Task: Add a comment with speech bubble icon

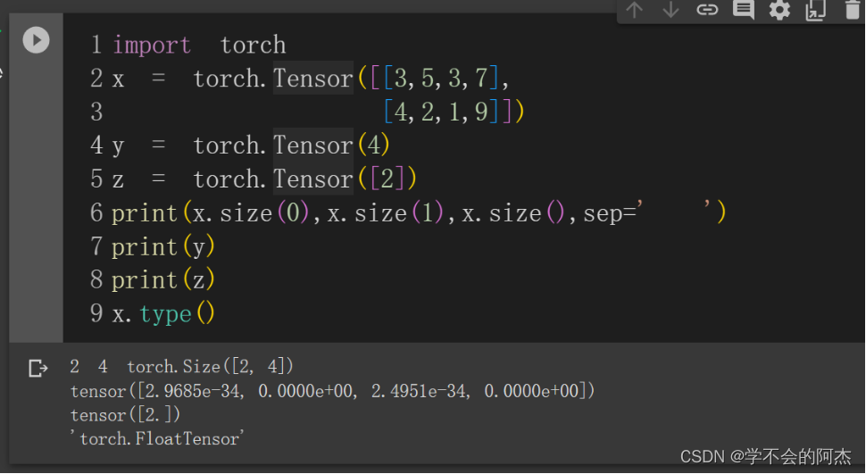Action: 744,10
